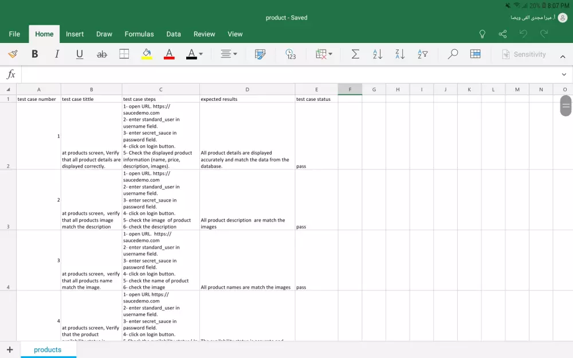
Task: Open the Data tab
Action: point(174,34)
